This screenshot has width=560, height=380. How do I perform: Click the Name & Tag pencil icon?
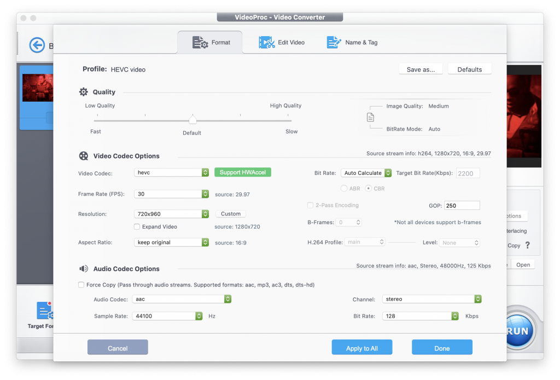pyautogui.click(x=334, y=43)
